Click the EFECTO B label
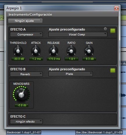The height and width of the screenshot is (135, 126). 18,69
